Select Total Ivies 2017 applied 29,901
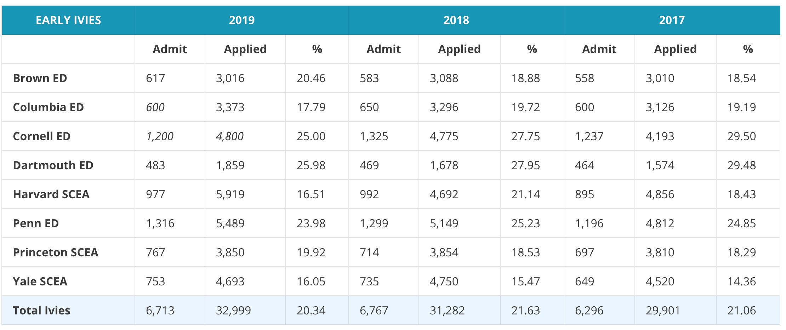This screenshot has width=786, height=330. pos(663,311)
